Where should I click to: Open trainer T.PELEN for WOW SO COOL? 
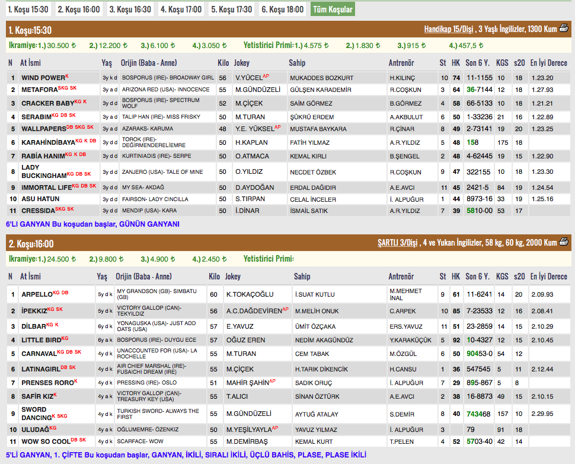[400, 442]
